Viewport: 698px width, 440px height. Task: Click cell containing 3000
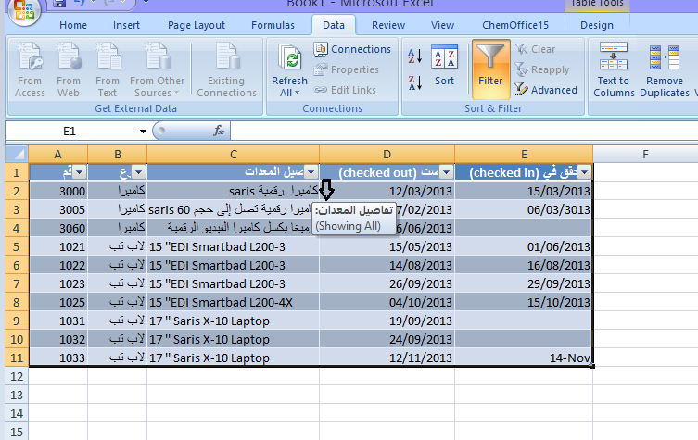tap(58, 191)
